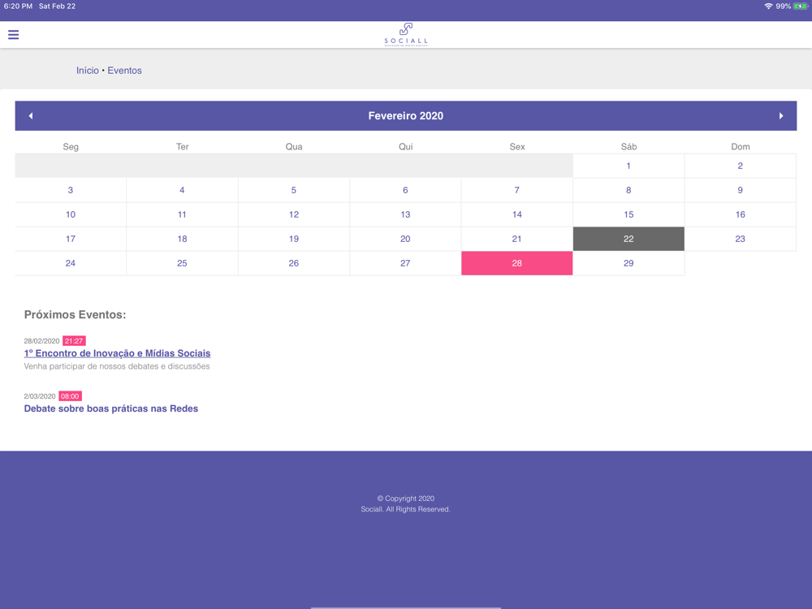The height and width of the screenshot is (609, 812).
Task: Open the Eventos breadcrumb link
Action: (124, 71)
